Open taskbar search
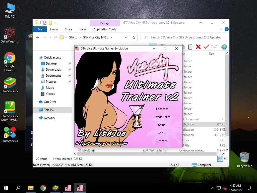Image resolution: width=257 pixels, height=193 pixels. [x=18, y=188]
